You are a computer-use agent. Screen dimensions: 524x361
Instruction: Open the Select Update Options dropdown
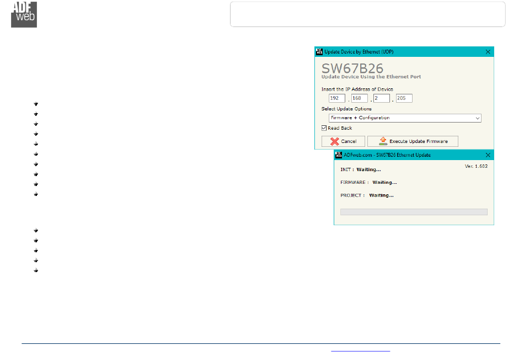click(x=405, y=118)
